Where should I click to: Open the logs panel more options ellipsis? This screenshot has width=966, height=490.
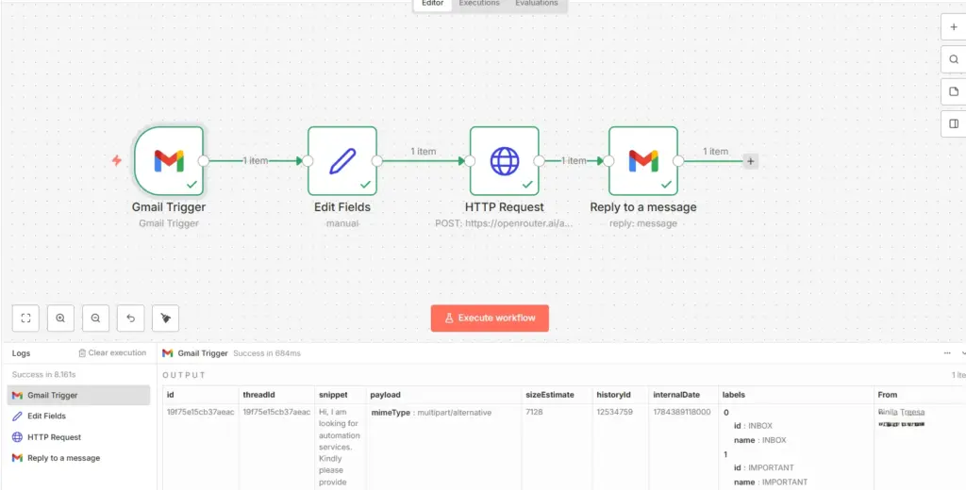(947, 353)
